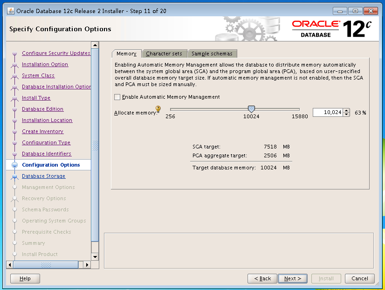The image size is (385, 290).
Task: Click the empty message area below the tabs
Action: click(239, 251)
